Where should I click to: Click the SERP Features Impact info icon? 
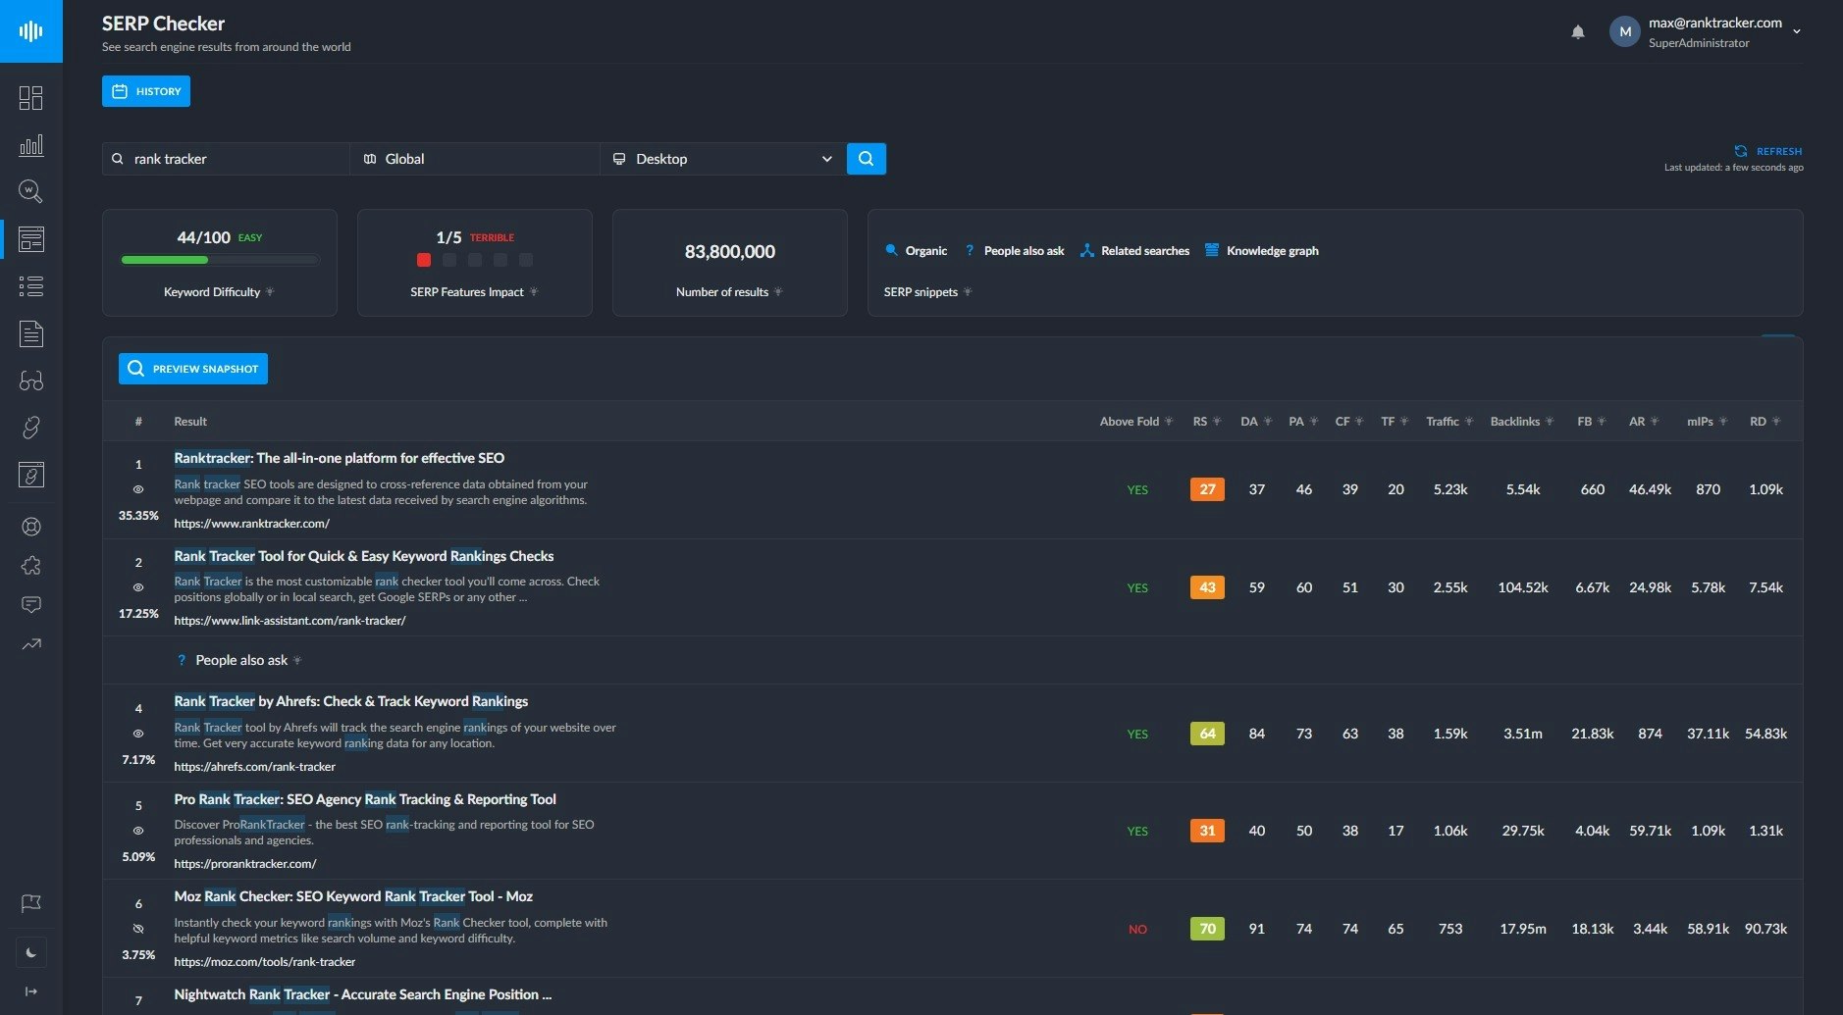click(534, 292)
